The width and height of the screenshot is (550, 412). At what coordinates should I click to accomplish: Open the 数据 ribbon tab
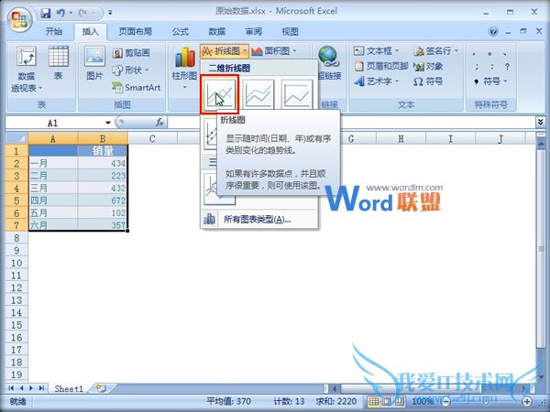pos(216,31)
